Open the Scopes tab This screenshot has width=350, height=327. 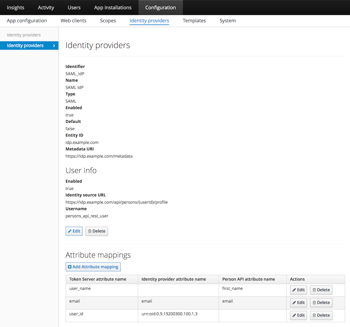108,21
